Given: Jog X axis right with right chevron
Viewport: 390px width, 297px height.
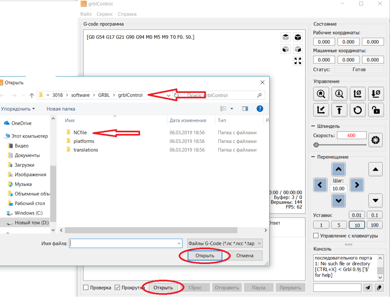Looking at the screenshot, I should 357,185.
